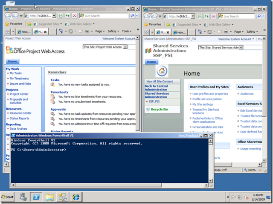Open Project Center link

click(19, 94)
